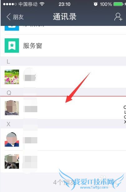The image size is (126, 192).
Task: Tap the Q section header
Action: pos(63,92)
